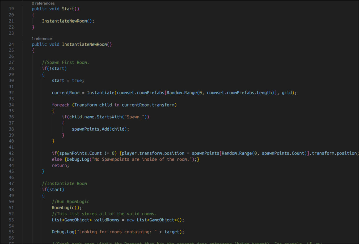Click the 'foreach' keyword on line 34
Screen dimensions: 359x244
click(61, 105)
